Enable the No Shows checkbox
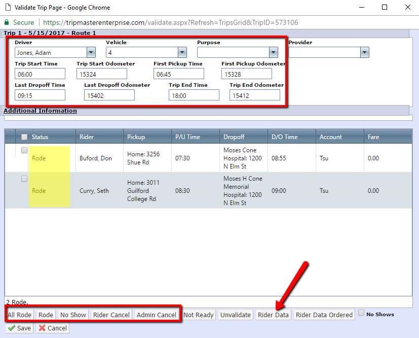Viewport: 419px width, 338px height. (361, 313)
